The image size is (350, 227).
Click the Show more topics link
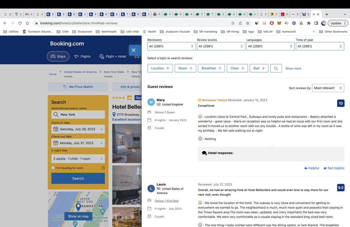[x=293, y=68]
